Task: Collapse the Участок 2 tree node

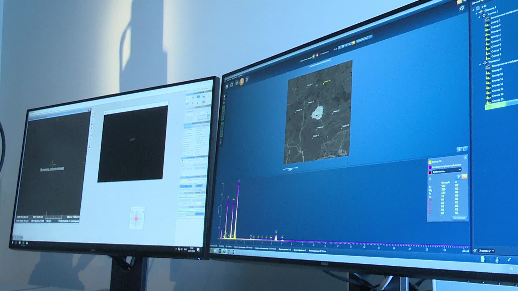Action: point(480,64)
